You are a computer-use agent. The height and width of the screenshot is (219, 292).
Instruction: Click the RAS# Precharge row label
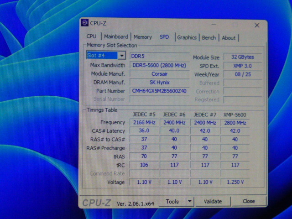point(105,148)
